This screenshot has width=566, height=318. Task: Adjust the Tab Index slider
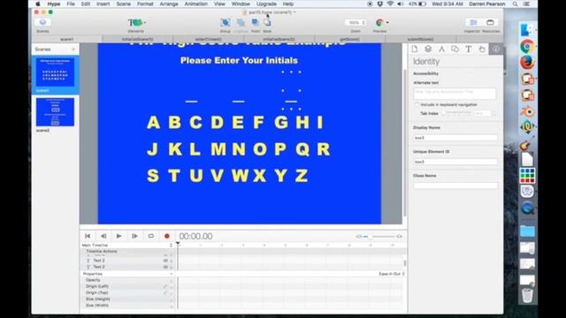click(457, 113)
